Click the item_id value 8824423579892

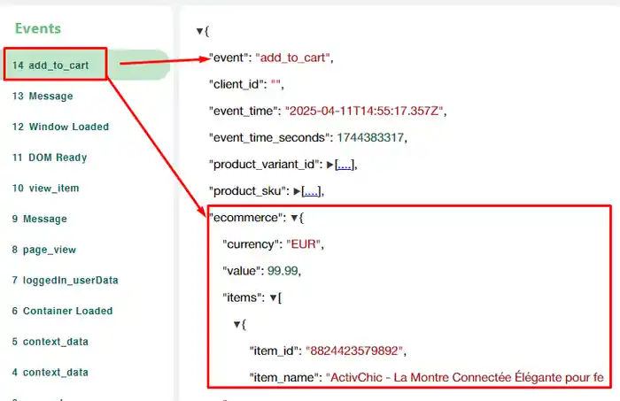click(x=354, y=351)
